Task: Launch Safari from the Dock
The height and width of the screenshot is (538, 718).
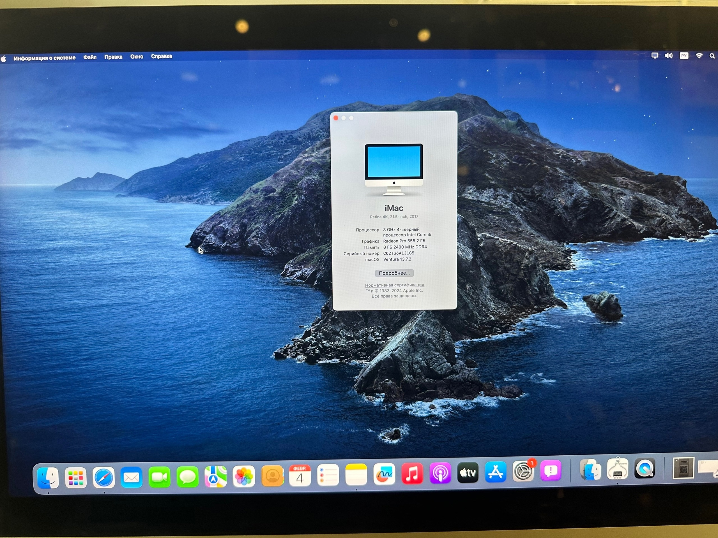Action: pyautogui.click(x=104, y=477)
